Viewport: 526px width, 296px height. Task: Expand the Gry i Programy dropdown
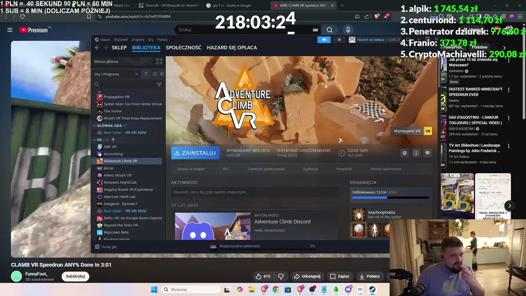coord(116,74)
